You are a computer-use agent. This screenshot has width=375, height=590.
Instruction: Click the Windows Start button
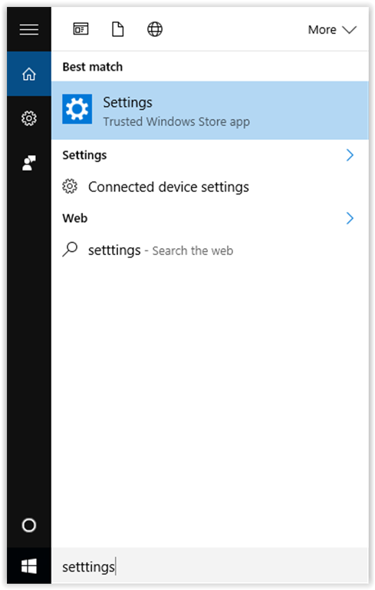29,566
